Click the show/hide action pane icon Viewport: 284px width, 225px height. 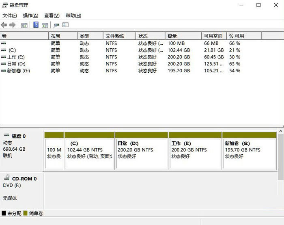point(45,25)
